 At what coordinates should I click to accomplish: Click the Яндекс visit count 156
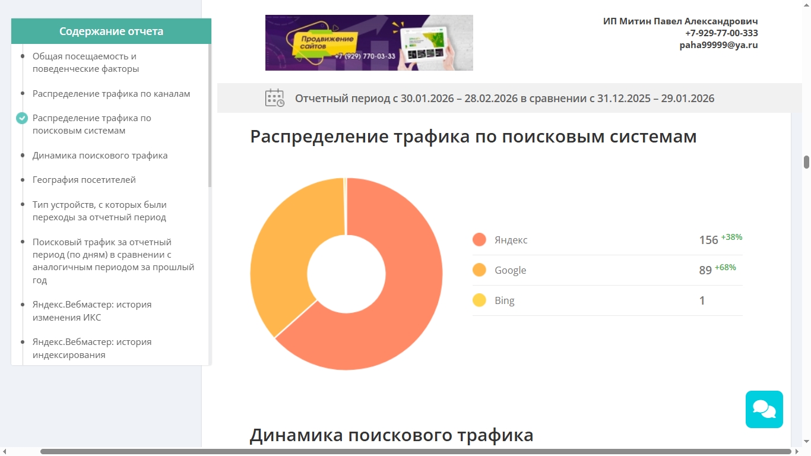coord(708,240)
